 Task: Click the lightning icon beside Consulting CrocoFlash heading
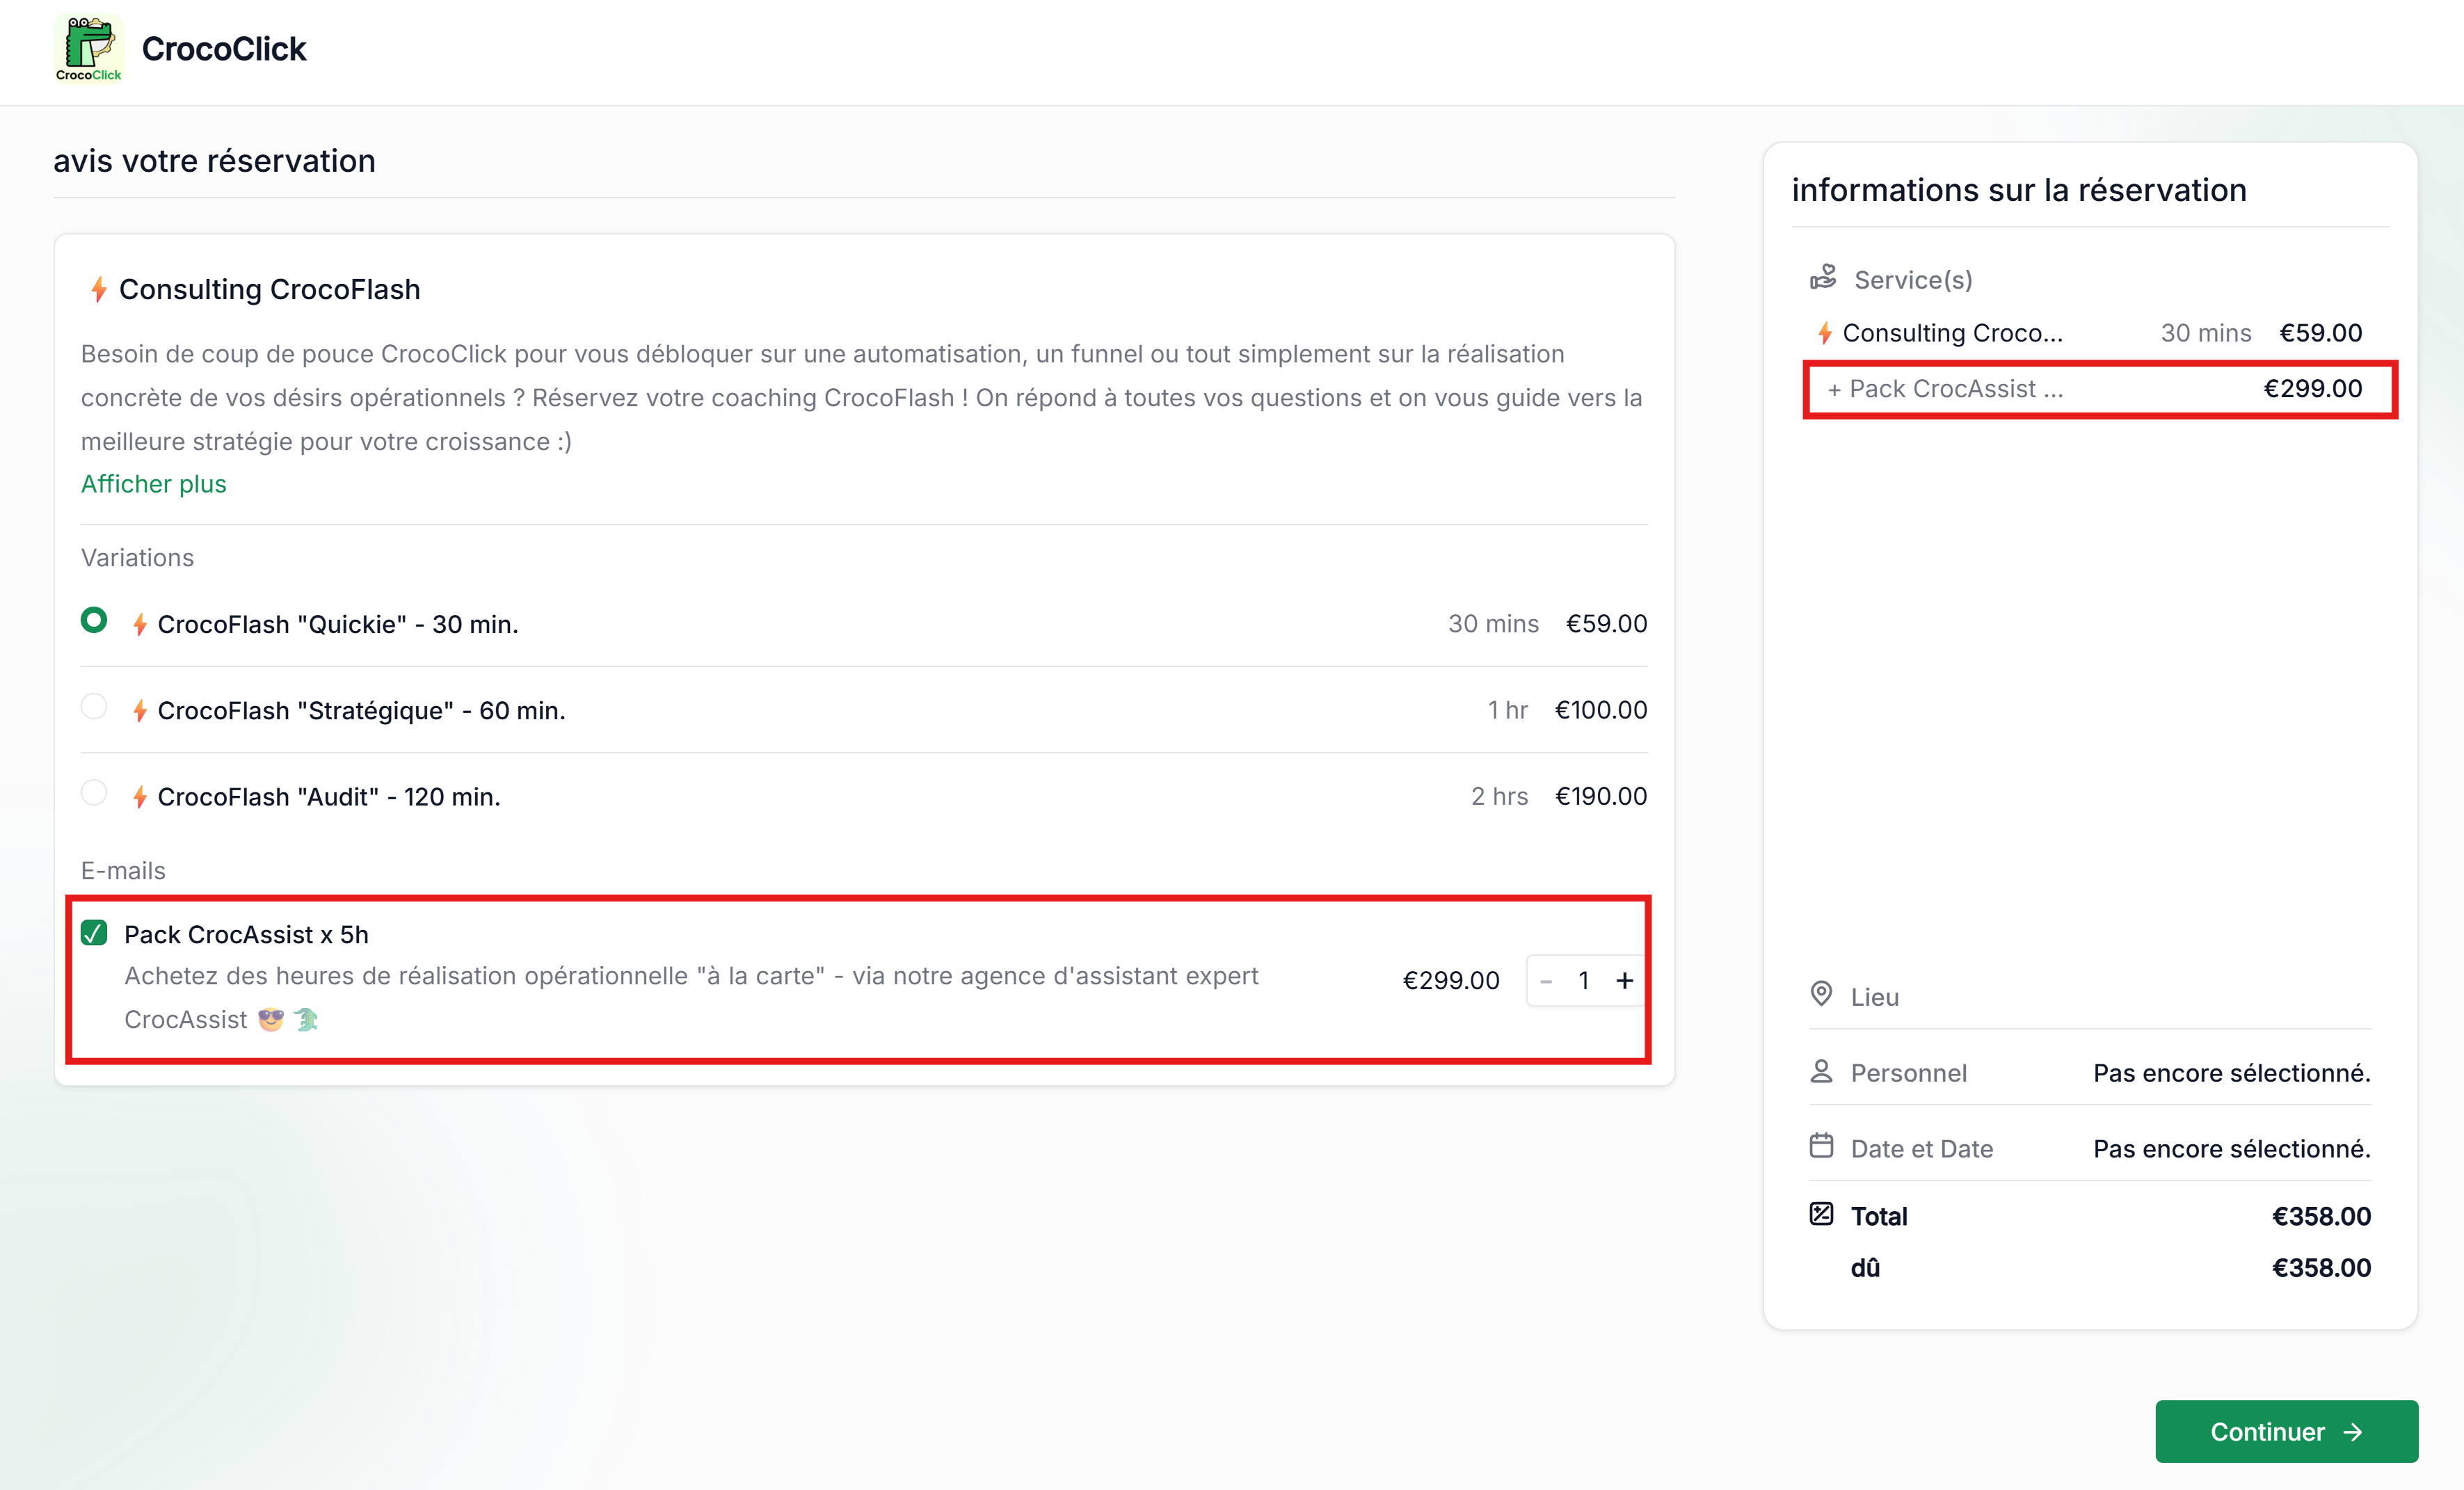[x=99, y=290]
